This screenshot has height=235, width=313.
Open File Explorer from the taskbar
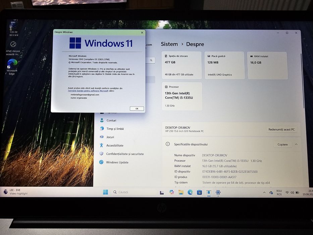tap(181, 192)
